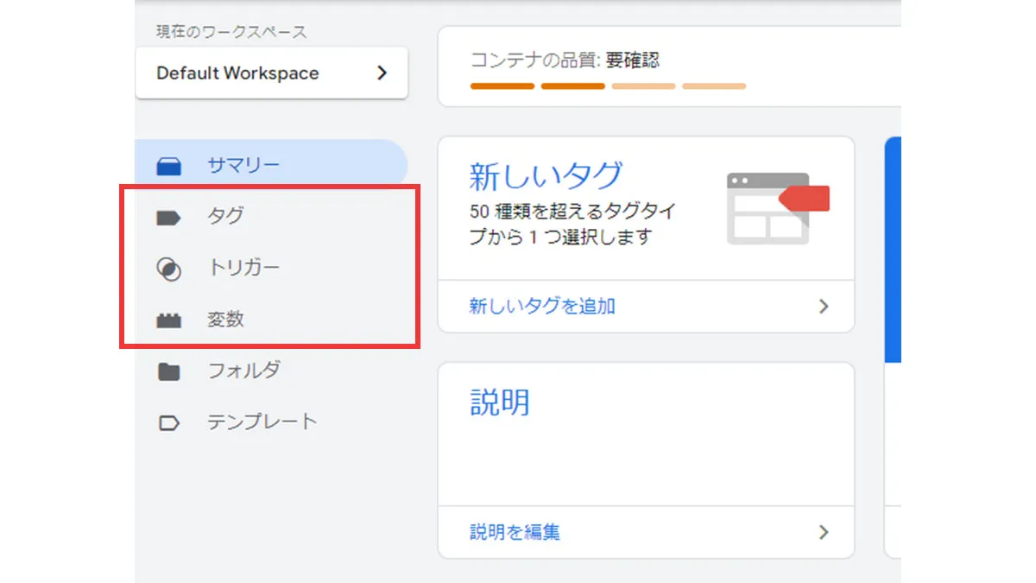
Task: Expand the Default Workspace selector
Action: tap(271, 73)
